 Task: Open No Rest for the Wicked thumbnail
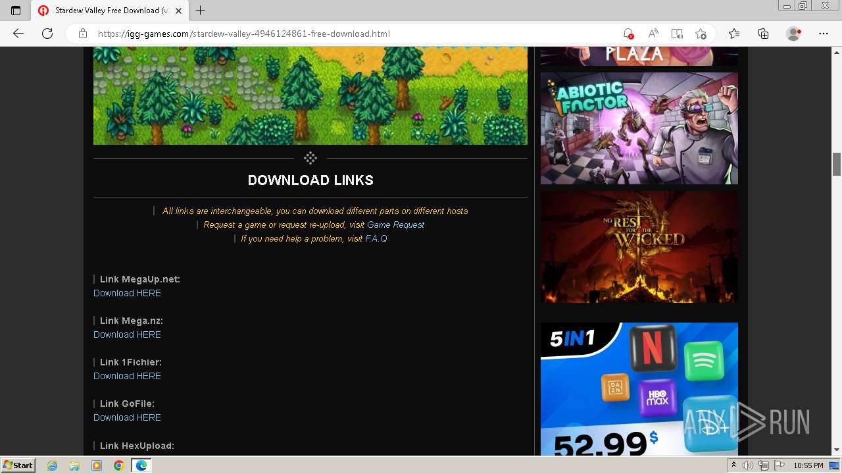click(639, 247)
